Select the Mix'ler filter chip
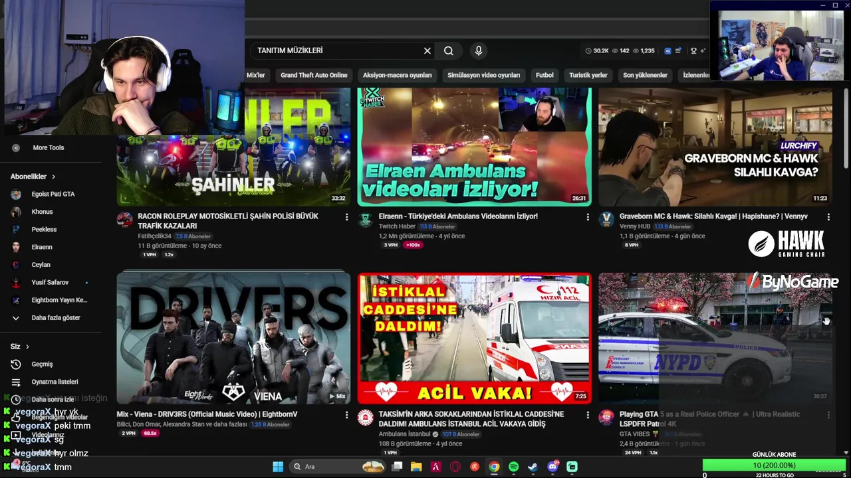This screenshot has height=478, width=851. coord(256,75)
